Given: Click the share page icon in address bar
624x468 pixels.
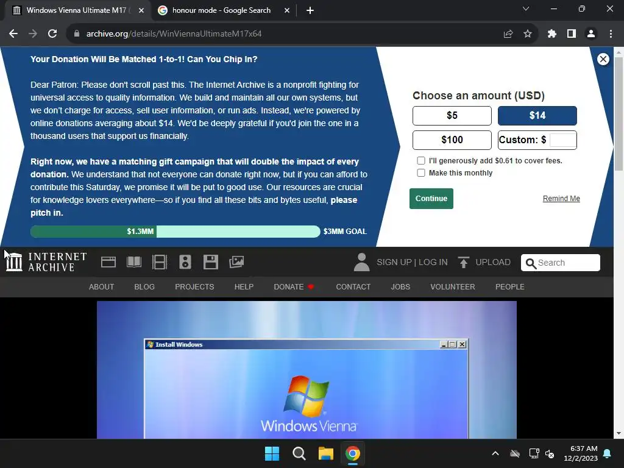Looking at the screenshot, I should click(x=508, y=34).
